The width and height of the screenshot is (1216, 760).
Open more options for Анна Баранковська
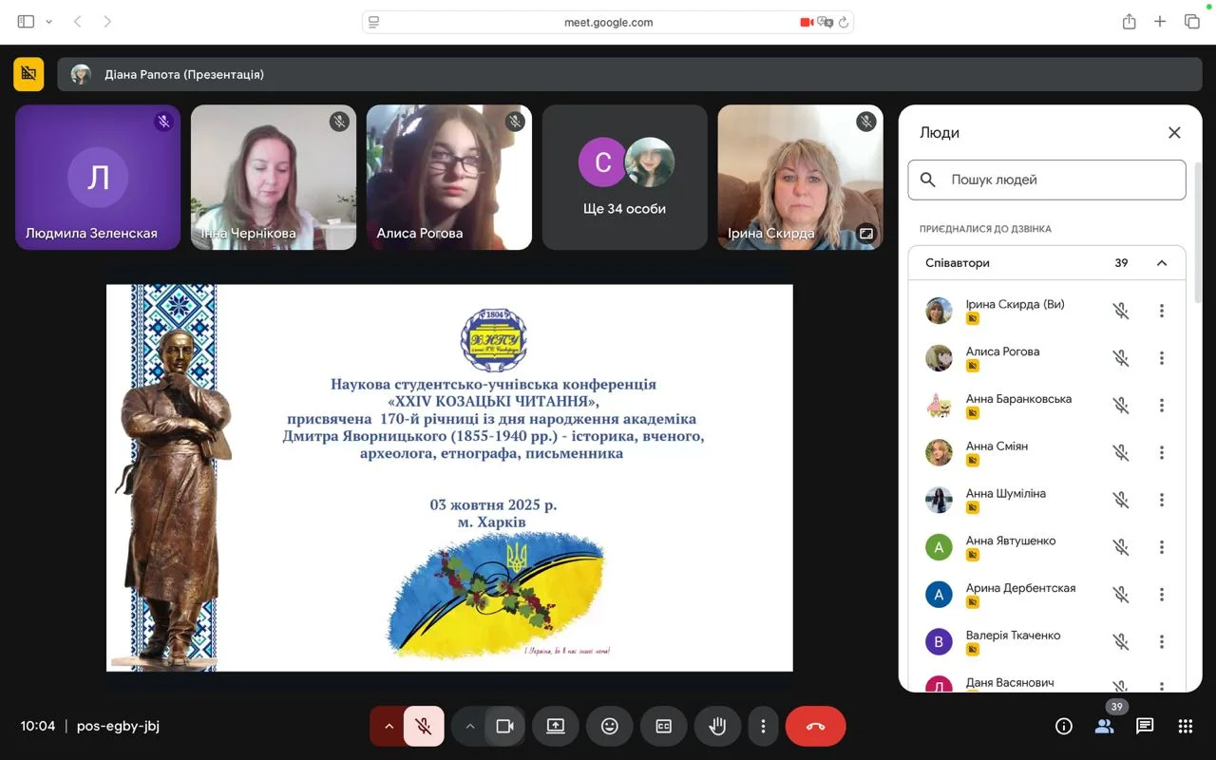[x=1161, y=406]
